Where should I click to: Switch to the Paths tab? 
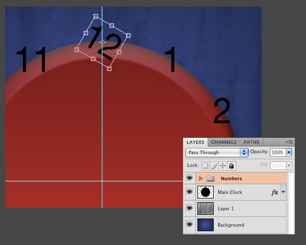pos(251,142)
